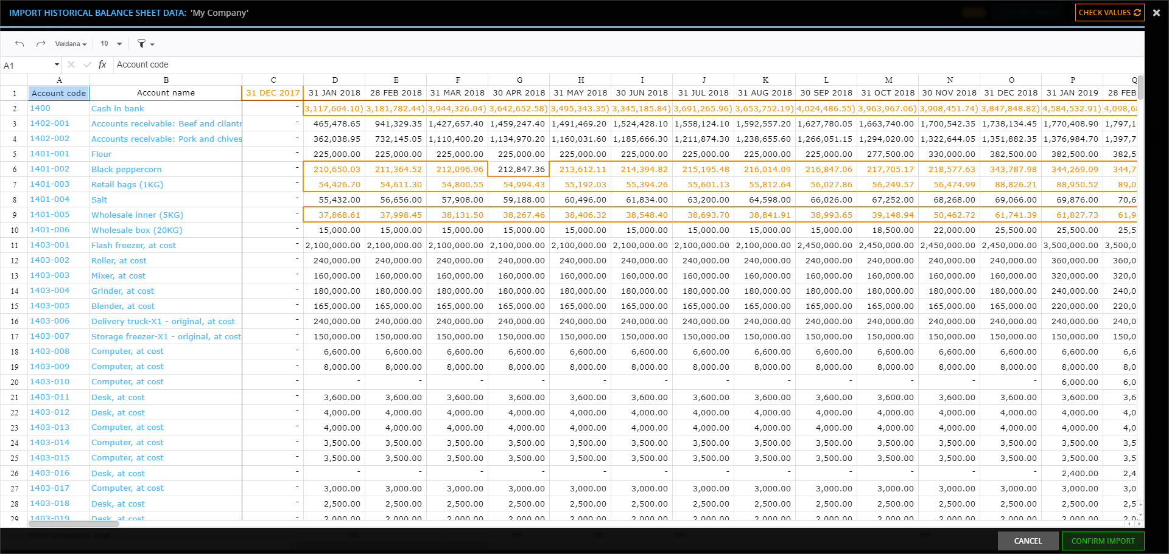Open the cell name box dropdown
Viewport: 1169px width, 554px height.
(57, 64)
